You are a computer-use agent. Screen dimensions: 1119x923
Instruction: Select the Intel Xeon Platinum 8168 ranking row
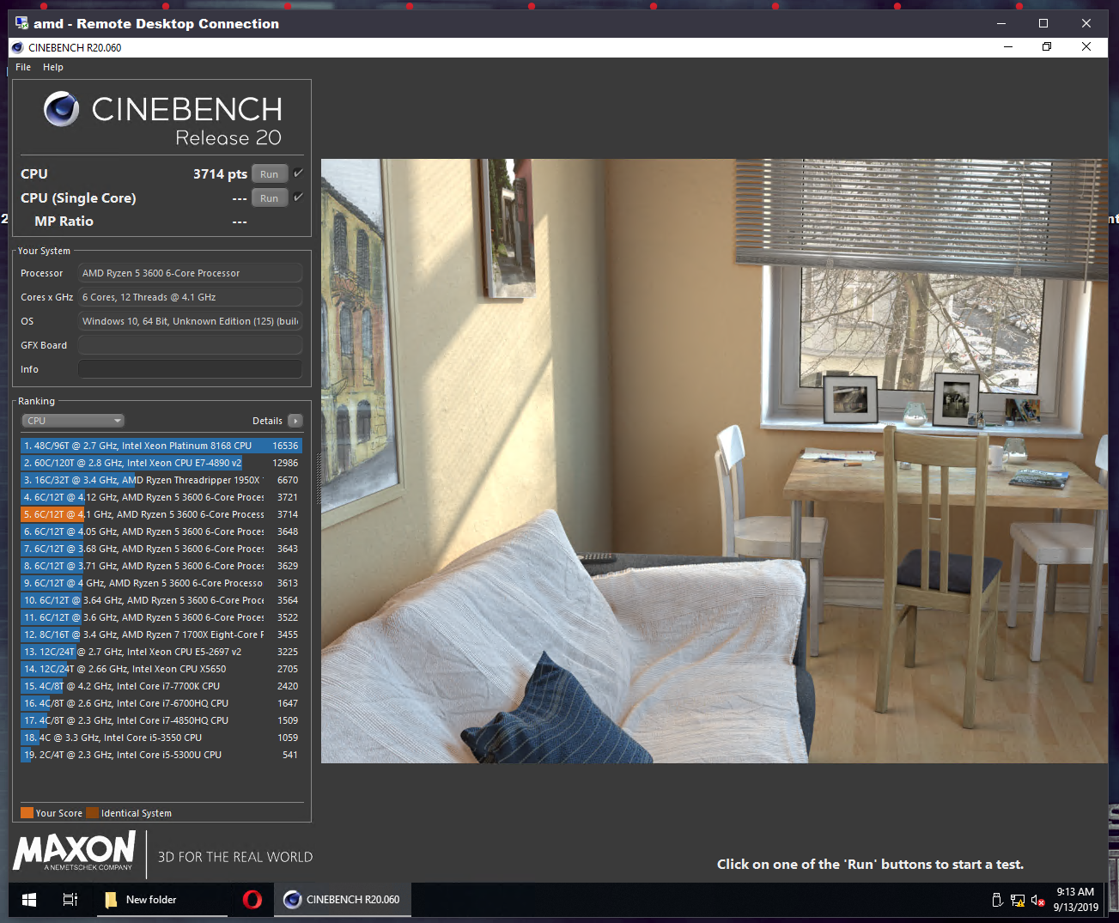click(x=161, y=446)
